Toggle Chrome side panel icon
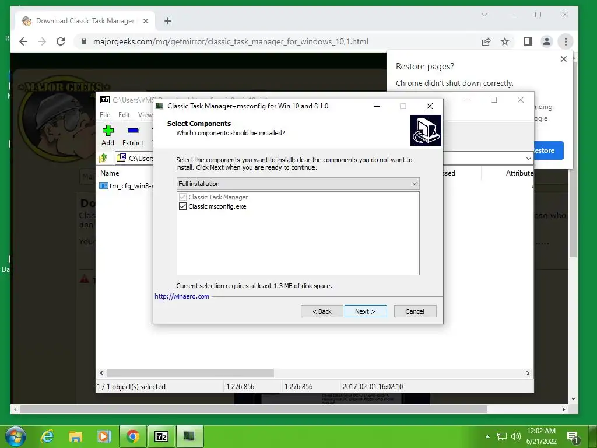Viewport: 597px width, 448px height. (528, 41)
